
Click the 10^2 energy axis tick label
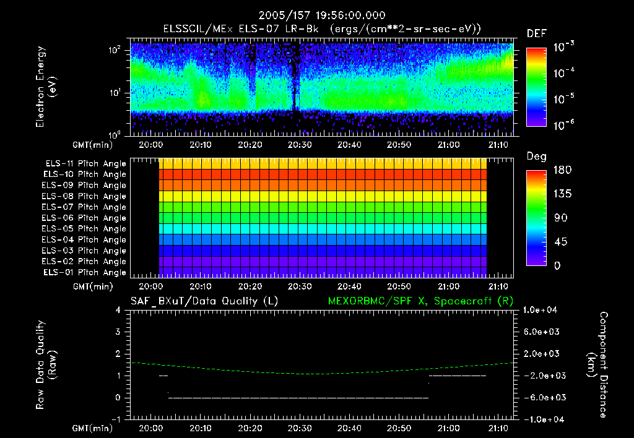coord(115,50)
